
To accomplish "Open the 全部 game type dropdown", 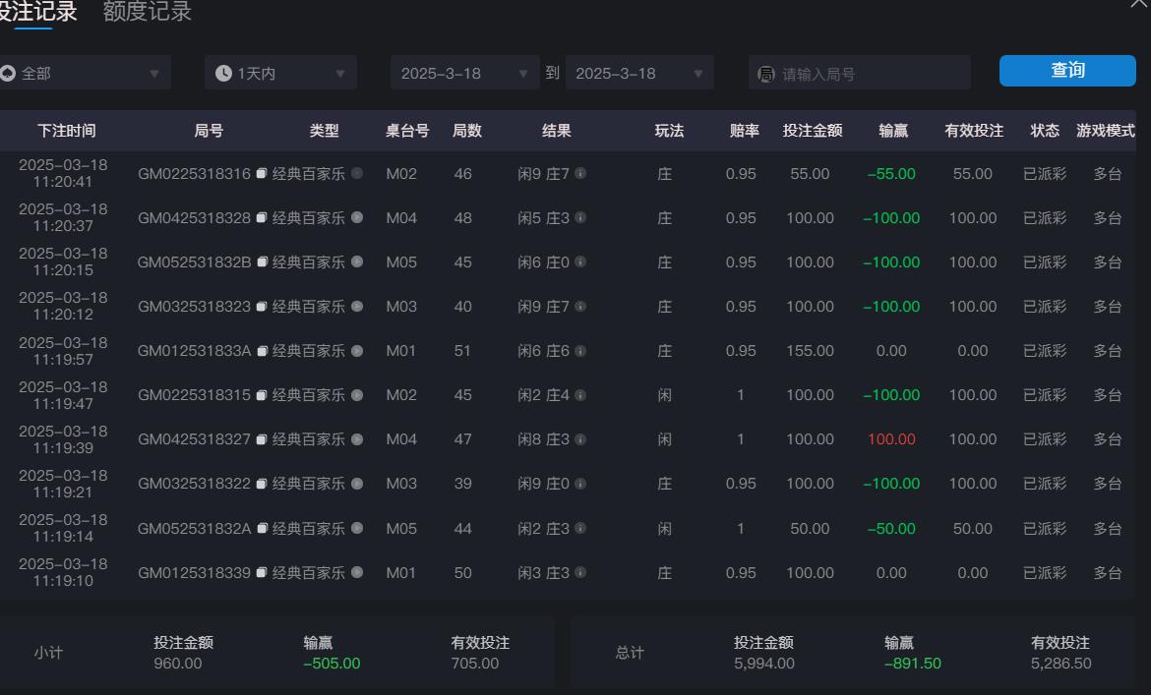I will (84, 72).
